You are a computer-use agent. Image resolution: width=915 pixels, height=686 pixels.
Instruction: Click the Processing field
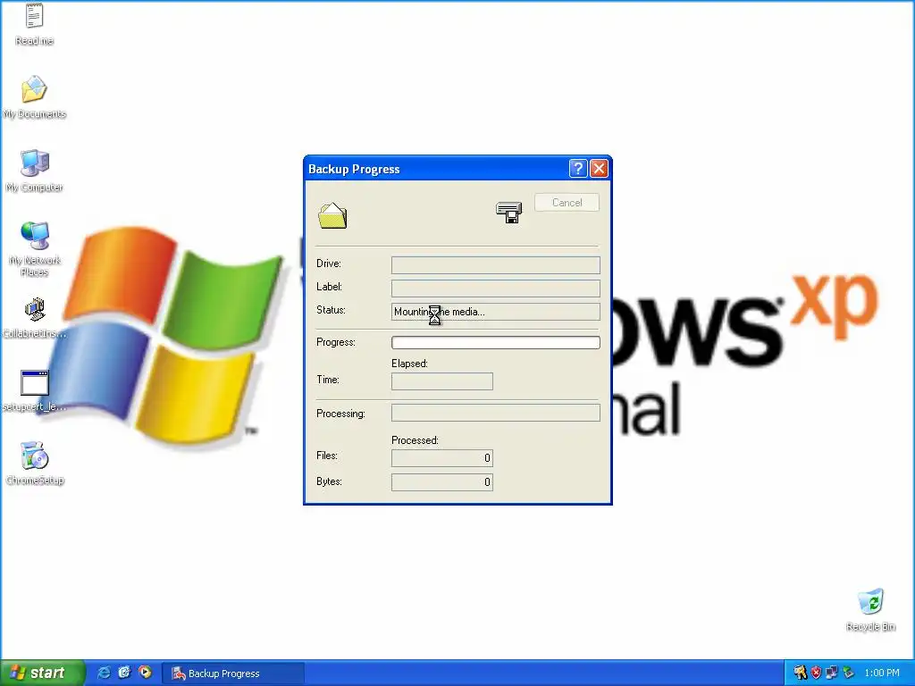(x=495, y=413)
